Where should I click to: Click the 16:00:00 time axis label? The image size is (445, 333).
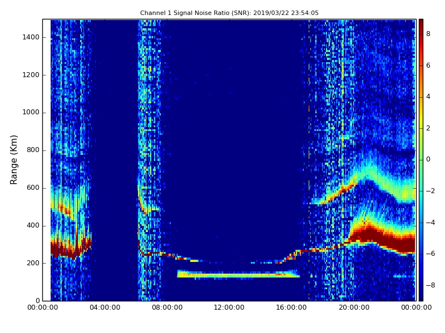[291, 307]
